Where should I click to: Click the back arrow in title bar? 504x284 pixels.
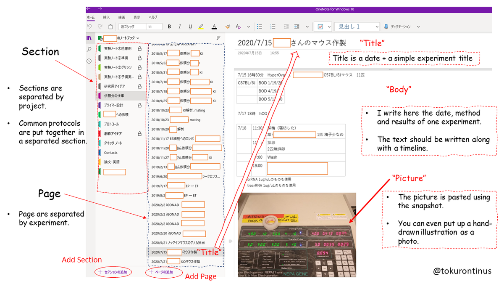pos(88,9)
